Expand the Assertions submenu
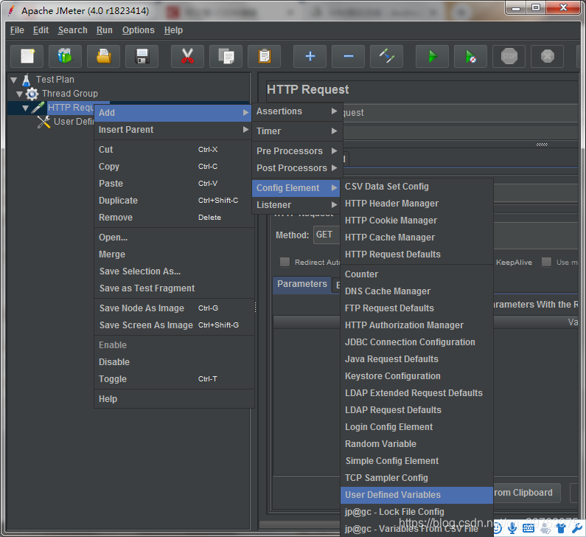Viewport: 586px width, 537px height. click(x=297, y=111)
